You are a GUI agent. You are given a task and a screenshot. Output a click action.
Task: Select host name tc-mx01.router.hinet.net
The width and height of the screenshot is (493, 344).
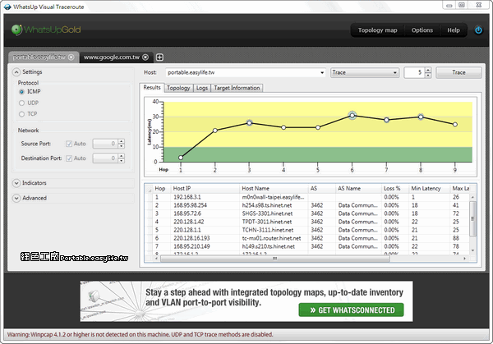click(x=271, y=238)
